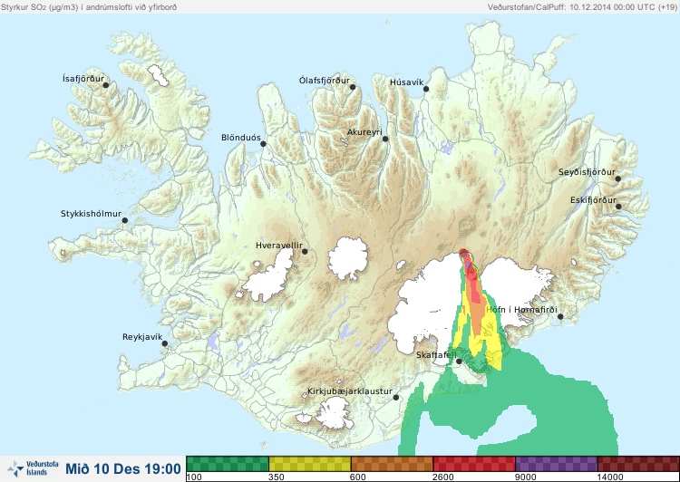Click the Hveravellir location dot
Image resolution: width=680 pixels, height=482 pixels.
tap(305, 251)
